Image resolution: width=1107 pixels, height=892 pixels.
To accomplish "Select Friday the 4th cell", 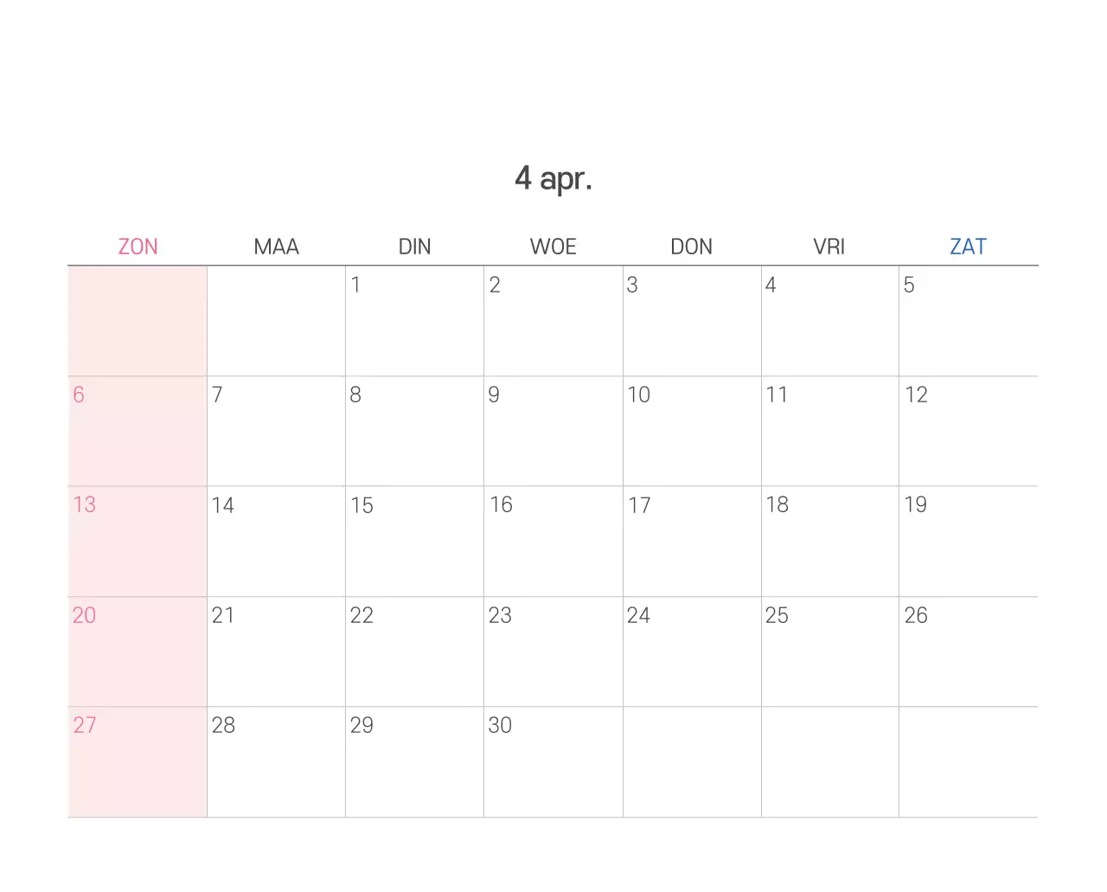I will [x=829, y=320].
